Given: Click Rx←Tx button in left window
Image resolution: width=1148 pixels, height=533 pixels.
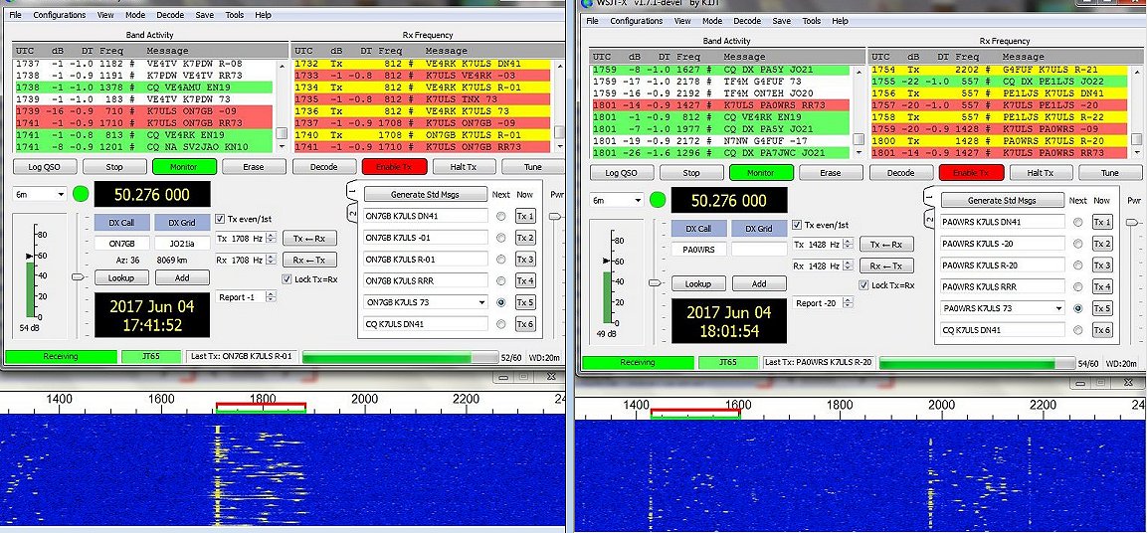Looking at the screenshot, I should point(309,260).
